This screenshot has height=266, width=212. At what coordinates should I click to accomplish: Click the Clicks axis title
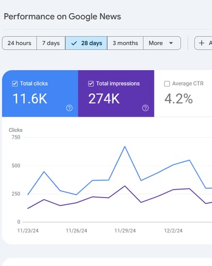point(15,130)
